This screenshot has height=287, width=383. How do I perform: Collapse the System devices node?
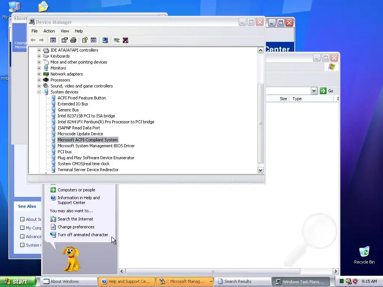point(39,92)
